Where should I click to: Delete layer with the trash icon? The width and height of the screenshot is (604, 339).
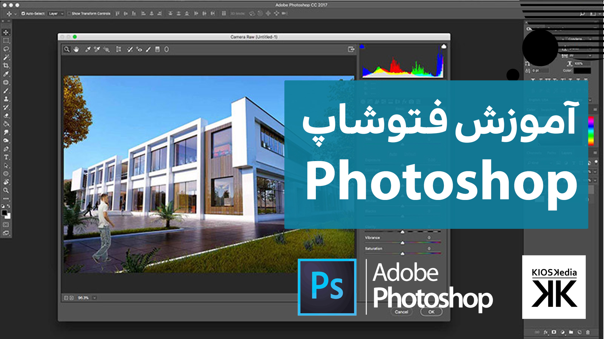[588, 332]
